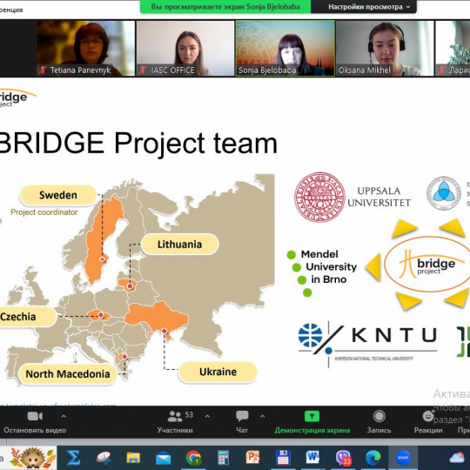The height and width of the screenshot is (470, 470).
Task: Open the Mail app from taskbar
Action: [164, 458]
